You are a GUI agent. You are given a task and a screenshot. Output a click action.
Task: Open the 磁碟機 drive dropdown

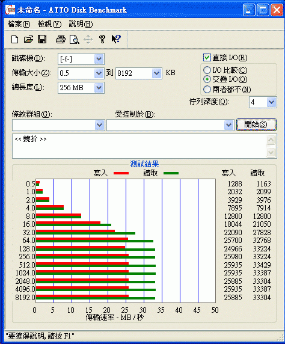(99, 59)
